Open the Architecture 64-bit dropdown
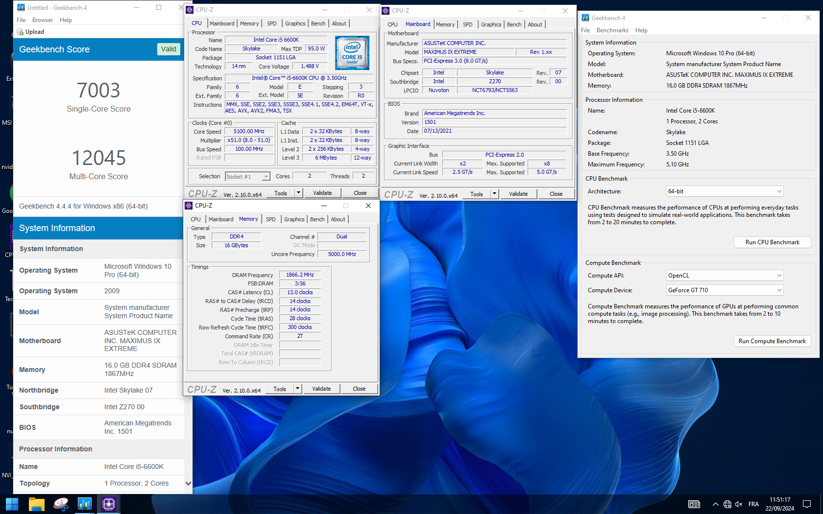823x514 pixels. [725, 191]
